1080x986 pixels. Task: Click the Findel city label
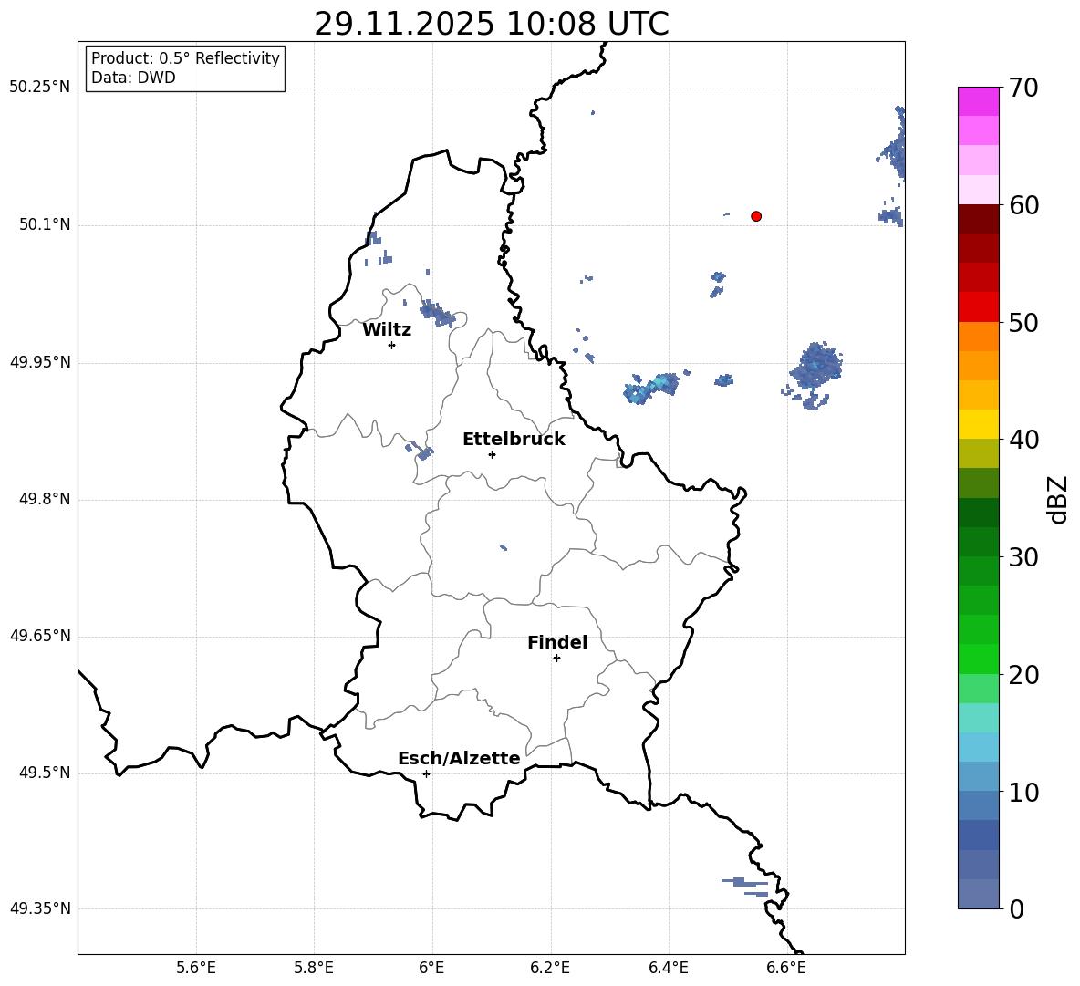point(557,642)
